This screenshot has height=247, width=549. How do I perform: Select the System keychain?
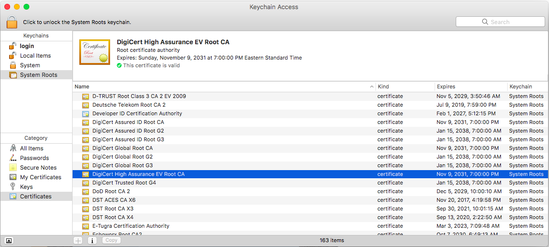click(30, 65)
